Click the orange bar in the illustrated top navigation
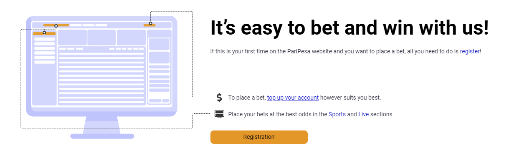Viewport: 509px width, 168px height. (56, 25)
